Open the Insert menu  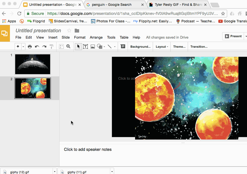coord(53,37)
